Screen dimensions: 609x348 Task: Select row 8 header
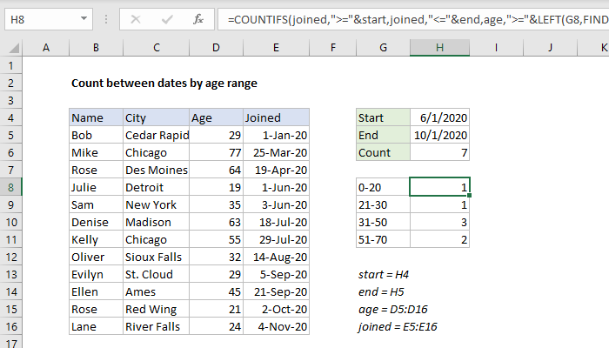pyautogui.click(x=10, y=186)
